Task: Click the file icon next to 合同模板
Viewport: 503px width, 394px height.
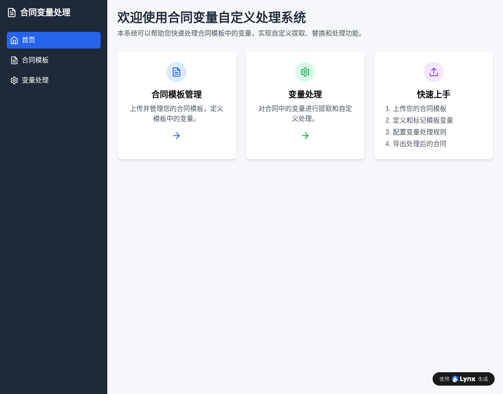Action: [14, 60]
